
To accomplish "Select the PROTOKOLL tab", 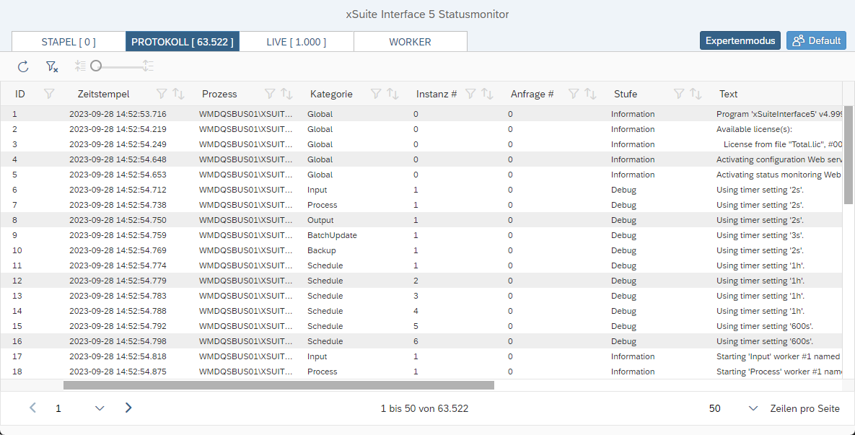I will pyautogui.click(x=182, y=41).
